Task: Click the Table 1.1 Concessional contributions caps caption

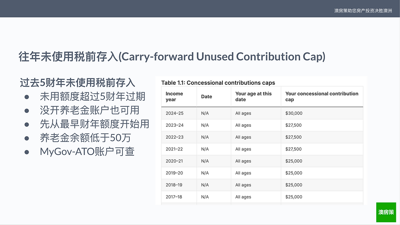Action: click(x=218, y=83)
